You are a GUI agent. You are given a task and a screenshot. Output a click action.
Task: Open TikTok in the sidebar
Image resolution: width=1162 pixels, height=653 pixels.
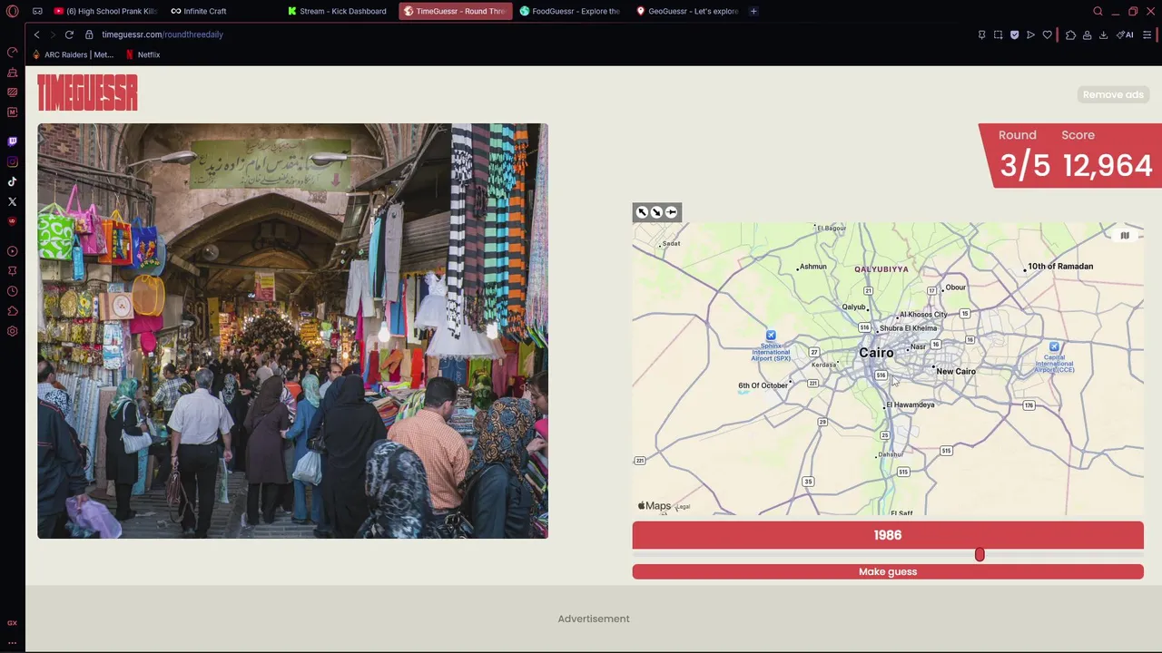[12, 181]
